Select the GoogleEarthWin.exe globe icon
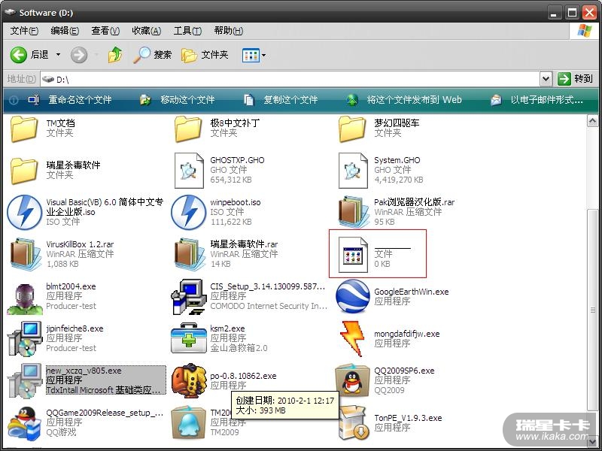Image resolution: width=602 pixels, height=451 pixels. point(352,296)
